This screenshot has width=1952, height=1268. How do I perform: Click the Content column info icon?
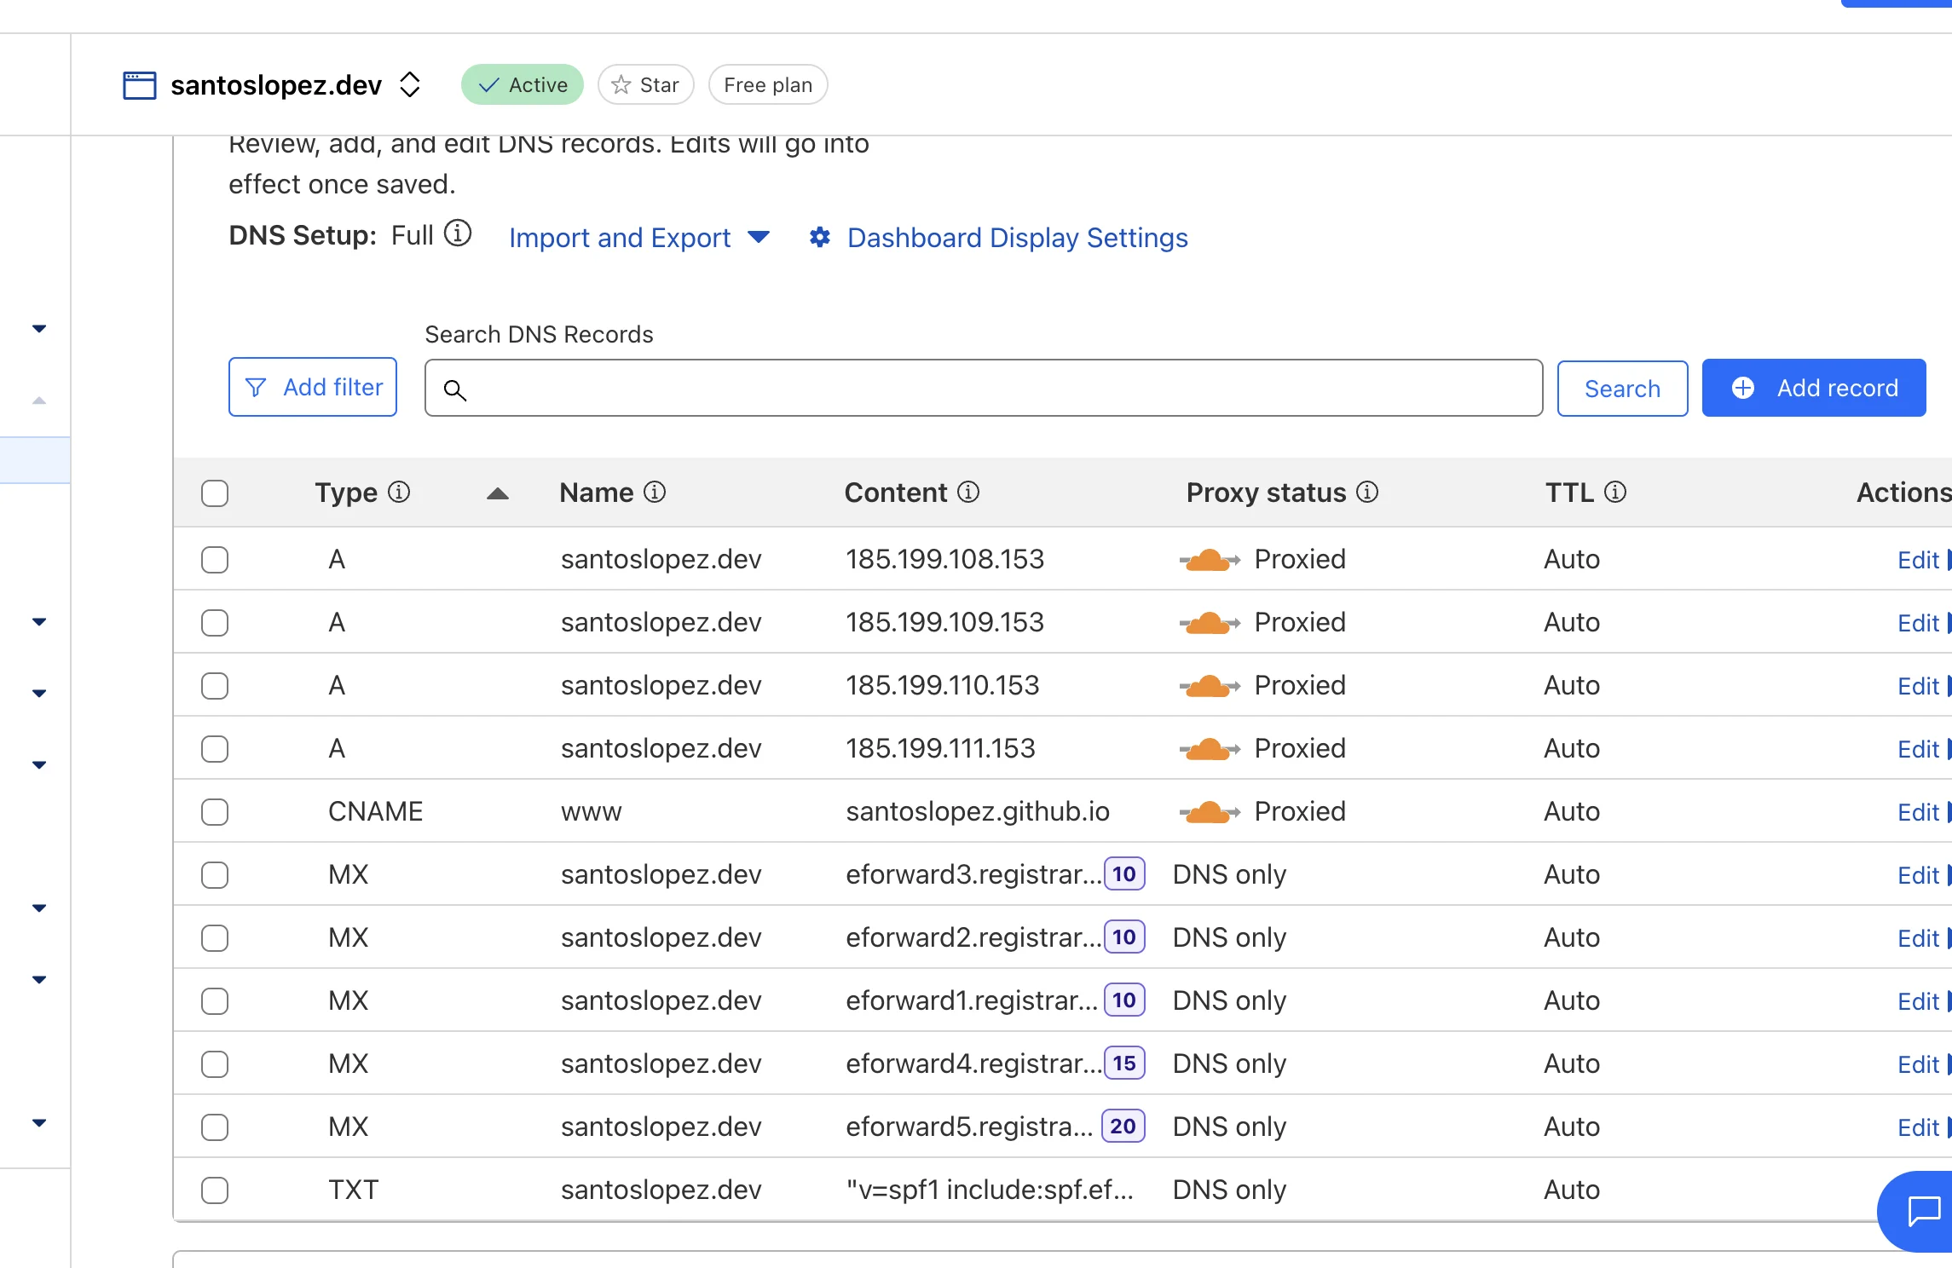(968, 492)
